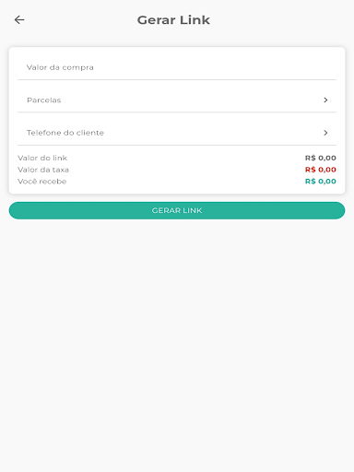Select the Valor da taxa label
This screenshot has height=472, width=354.
43,170
